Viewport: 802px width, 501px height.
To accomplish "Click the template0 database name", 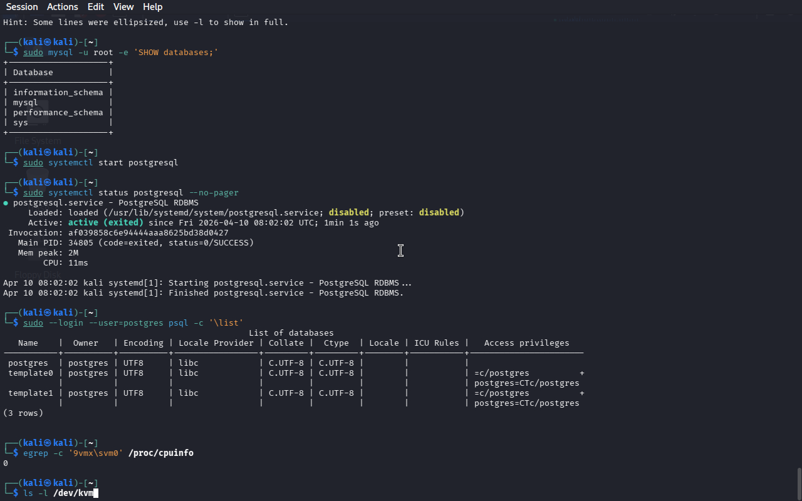I will point(30,373).
